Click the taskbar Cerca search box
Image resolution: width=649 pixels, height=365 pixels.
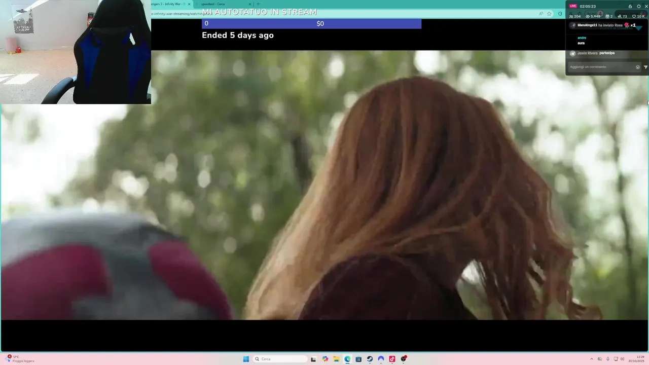(x=280, y=359)
